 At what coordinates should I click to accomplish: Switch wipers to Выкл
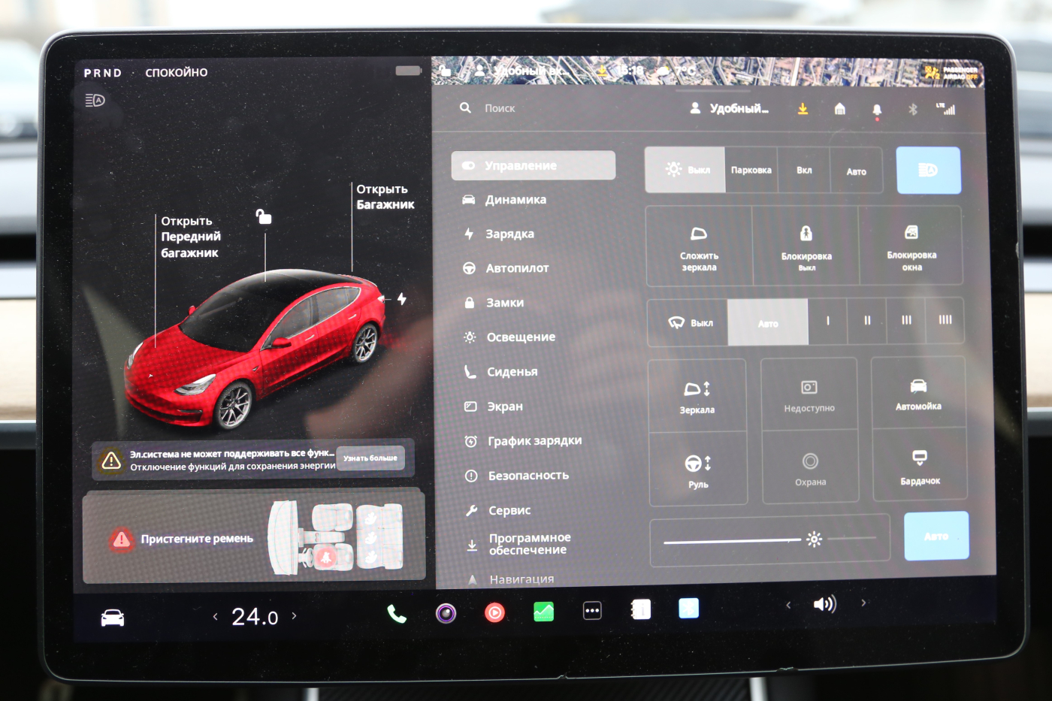[x=688, y=322]
